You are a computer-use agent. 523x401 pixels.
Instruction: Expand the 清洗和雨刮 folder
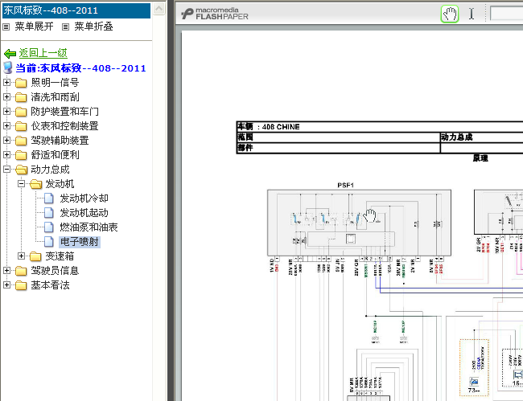click(6, 96)
